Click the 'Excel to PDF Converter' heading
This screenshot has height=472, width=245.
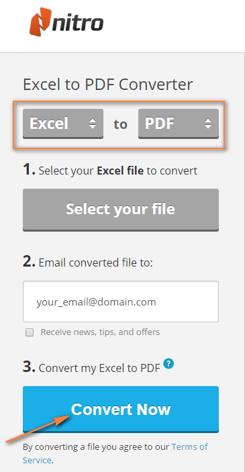108,85
